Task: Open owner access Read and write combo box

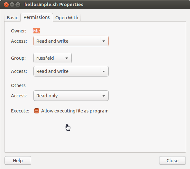Action: 71,41
